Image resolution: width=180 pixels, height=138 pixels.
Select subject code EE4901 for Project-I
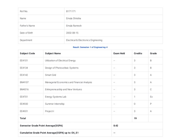[x=24, y=111]
